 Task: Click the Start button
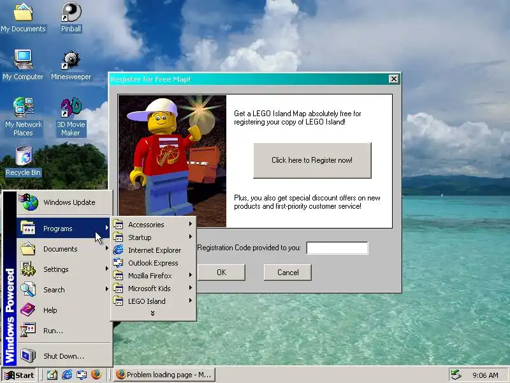(19, 375)
